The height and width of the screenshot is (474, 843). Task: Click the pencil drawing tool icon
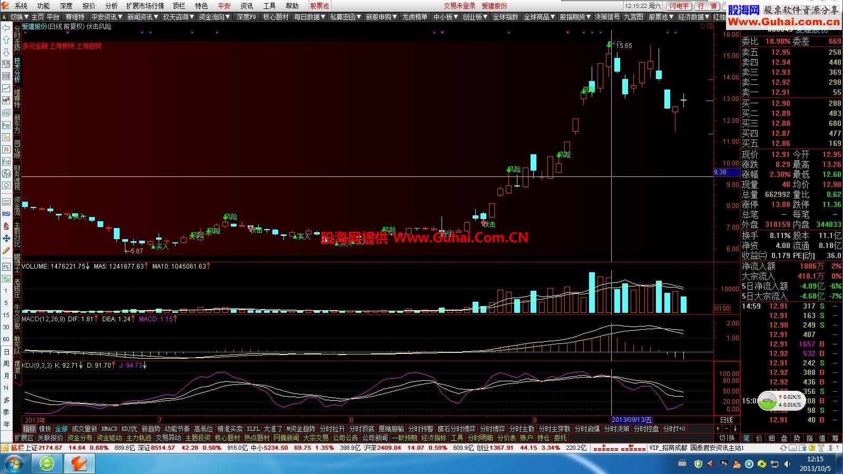pyautogui.click(x=6, y=251)
